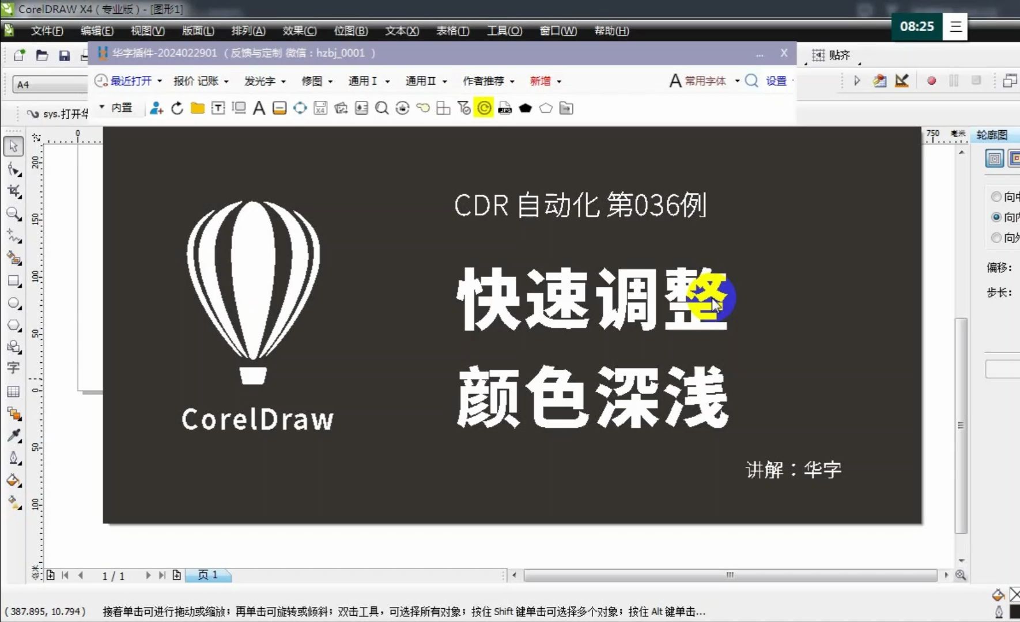The height and width of the screenshot is (622, 1020).
Task: Open the 新增 dropdown on the plugin toolbar
Action: click(541, 81)
